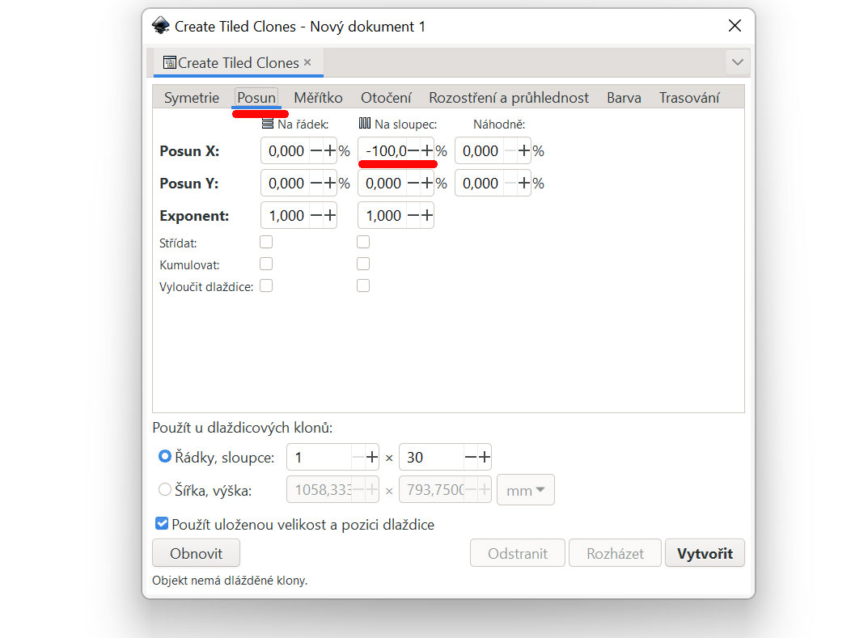Viewport: 851px width, 638px height.
Task: Close the Create Tiled Clones panel tab
Action: tap(307, 63)
